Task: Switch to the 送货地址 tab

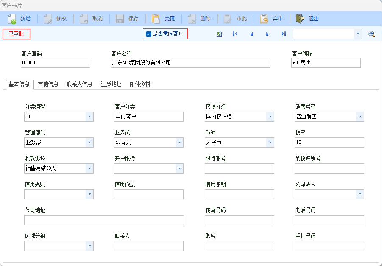Action: coord(112,84)
